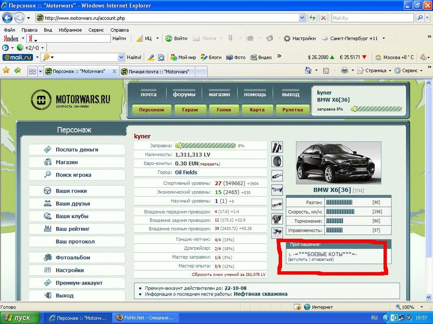Expand the Mail.ru search field dropdown
This screenshot has height=324, width=433.
(121, 57)
